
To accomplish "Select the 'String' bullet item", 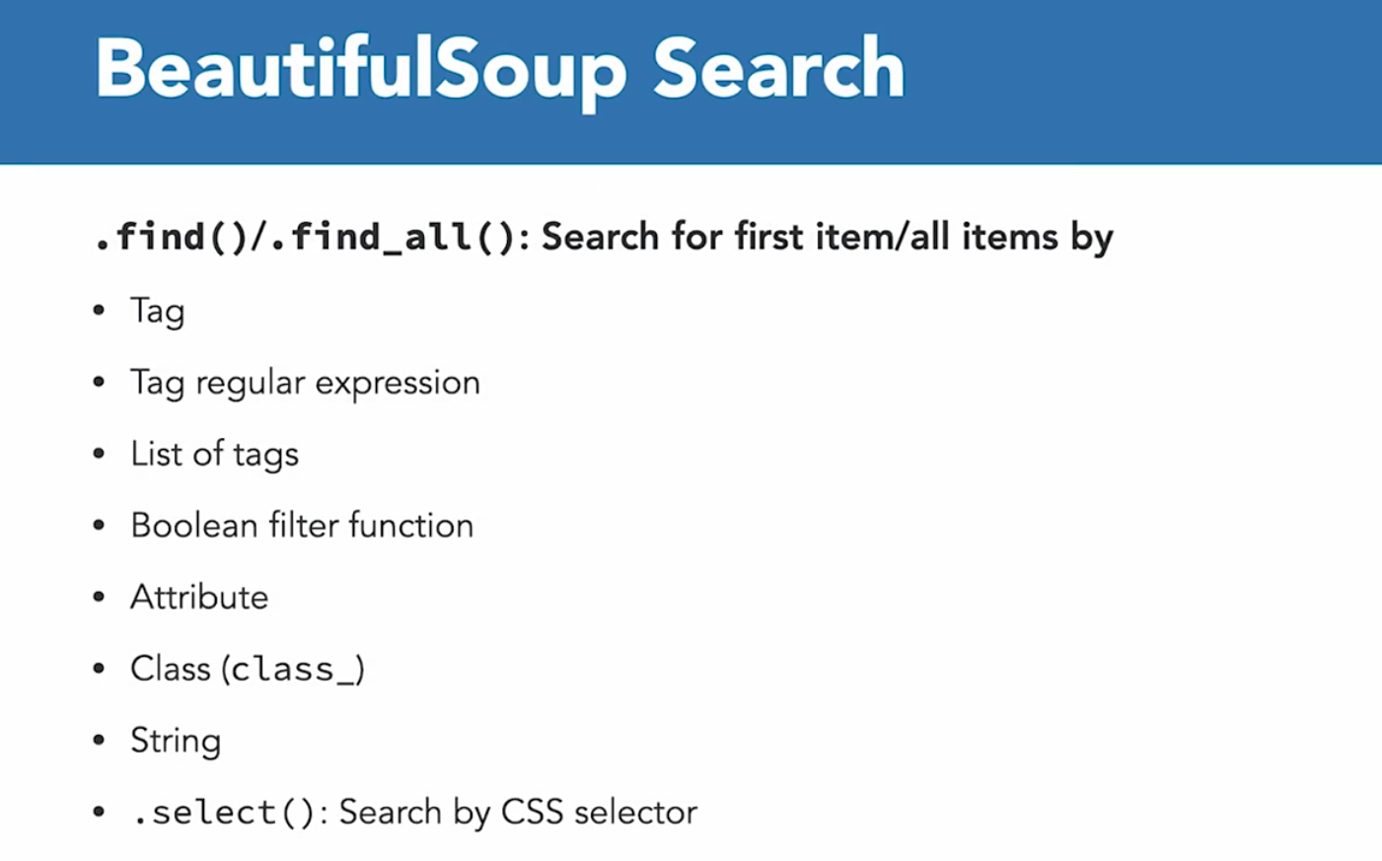I will (x=176, y=741).
